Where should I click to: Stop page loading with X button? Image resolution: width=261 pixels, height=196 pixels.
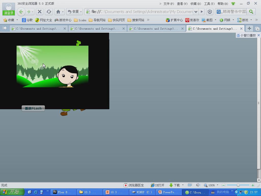point(40,12)
